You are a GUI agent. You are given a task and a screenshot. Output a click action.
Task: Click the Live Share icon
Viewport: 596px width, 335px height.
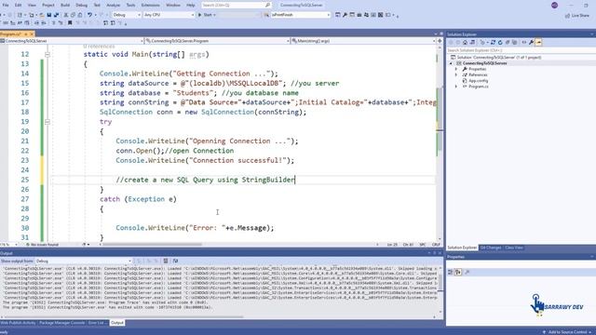coord(577,15)
